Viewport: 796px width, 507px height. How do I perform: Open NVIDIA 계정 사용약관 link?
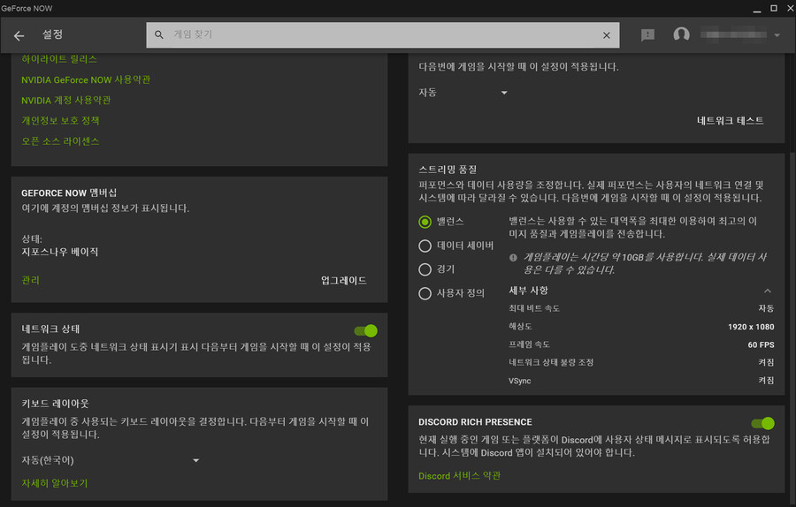tap(66, 101)
